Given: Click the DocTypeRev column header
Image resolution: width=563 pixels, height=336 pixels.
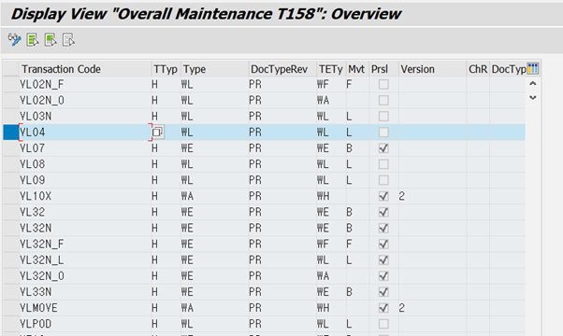Looking at the screenshot, I should [282, 69].
